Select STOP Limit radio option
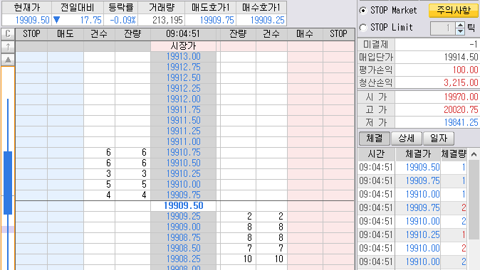This screenshot has height=270, width=480. [x=363, y=28]
